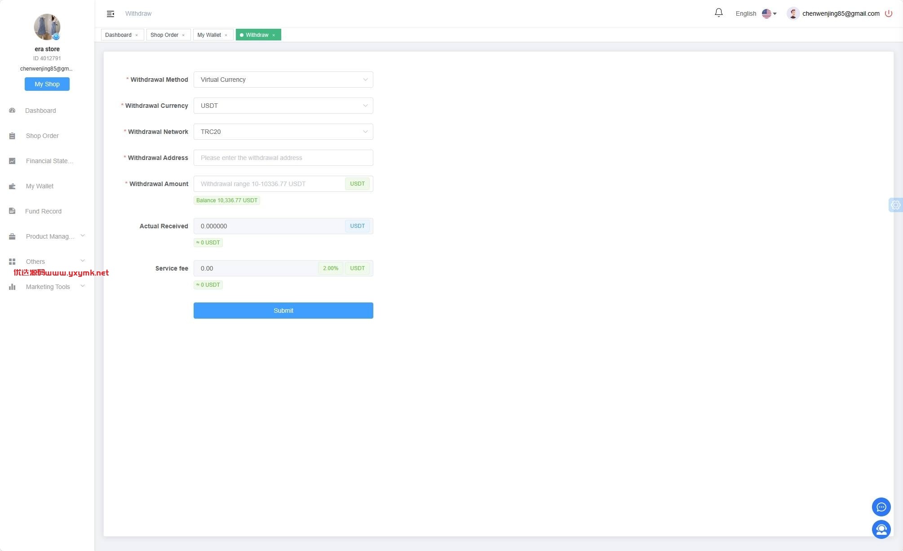Click the Balance 10,336.77 USDT tag
The height and width of the screenshot is (551, 903).
pos(227,200)
